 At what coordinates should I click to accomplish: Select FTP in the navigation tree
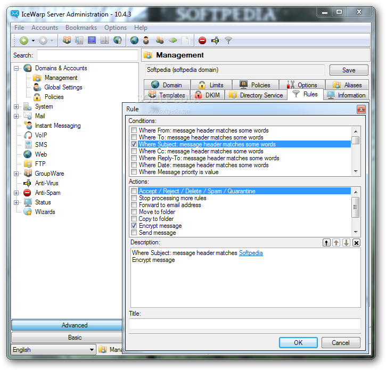(x=40, y=164)
